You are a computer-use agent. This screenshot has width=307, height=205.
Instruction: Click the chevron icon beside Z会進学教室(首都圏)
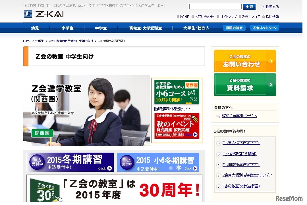coord(219,155)
